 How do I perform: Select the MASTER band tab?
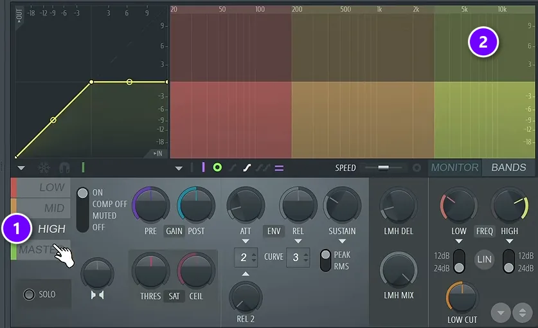pyautogui.click(x=41, y=250)
